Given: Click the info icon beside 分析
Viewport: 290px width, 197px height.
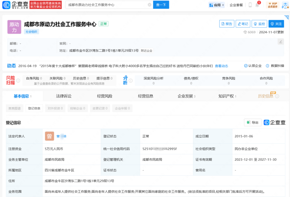Looking at the screenshot, I should point(130,81).
